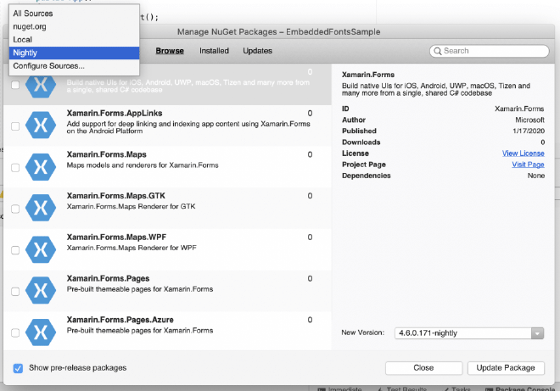The width and height of the screenshot is (560, 391).
Task: Select the Xamarin.Forms.Maps.GTK package title
Action: point(115,196)
